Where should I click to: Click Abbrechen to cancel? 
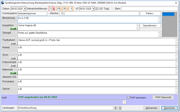pyautogui.click(x=151, y=108)
